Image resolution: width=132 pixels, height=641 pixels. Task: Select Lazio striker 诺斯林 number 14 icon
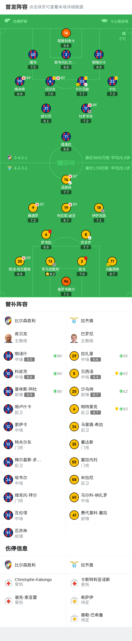[66, 180]
